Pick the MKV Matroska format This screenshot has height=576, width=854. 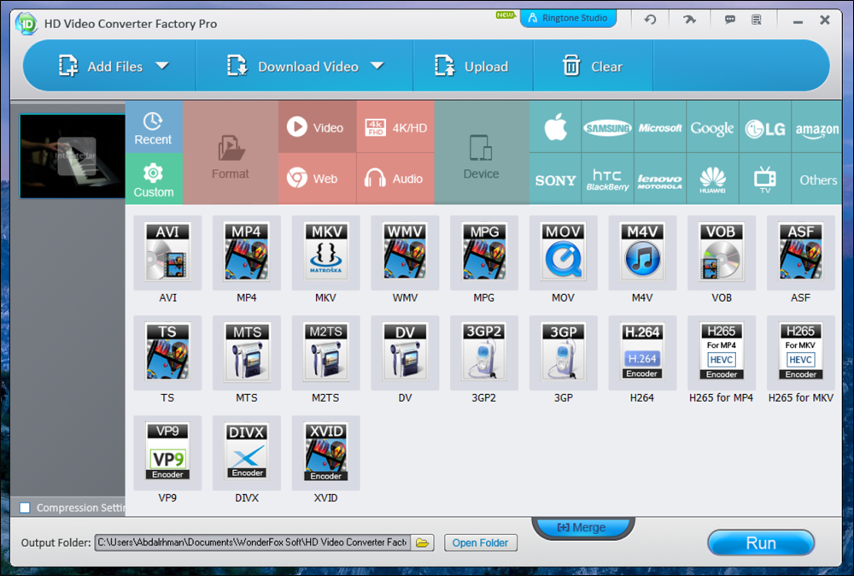[325, 253]
